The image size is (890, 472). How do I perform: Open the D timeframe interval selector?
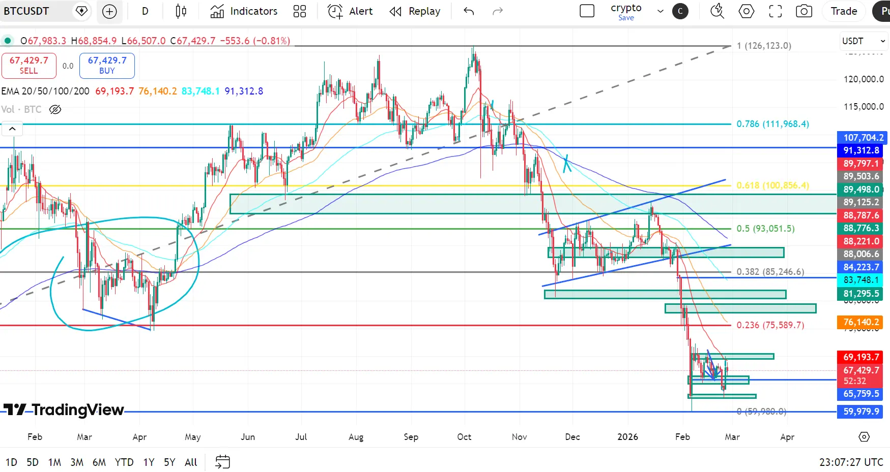(145, 11)
